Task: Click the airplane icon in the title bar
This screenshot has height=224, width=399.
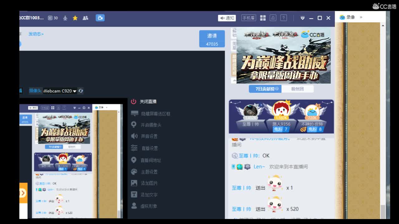Action: coord(65,18)
